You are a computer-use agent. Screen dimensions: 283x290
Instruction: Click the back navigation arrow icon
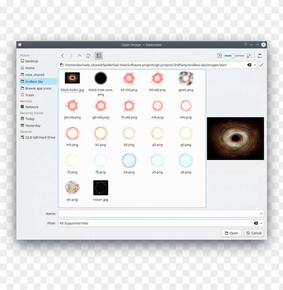pos(63,56)
